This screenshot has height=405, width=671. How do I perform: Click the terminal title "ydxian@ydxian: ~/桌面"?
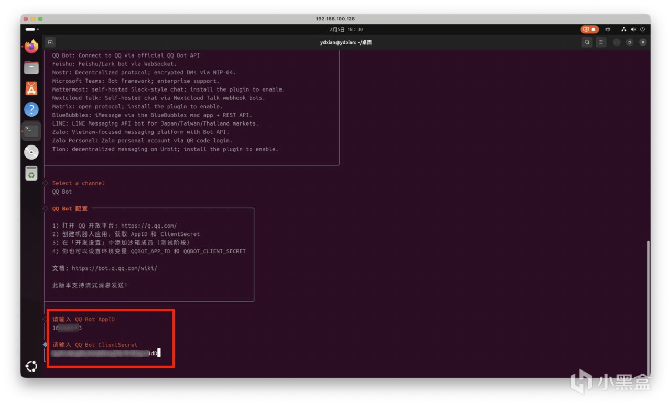point(346,42)
